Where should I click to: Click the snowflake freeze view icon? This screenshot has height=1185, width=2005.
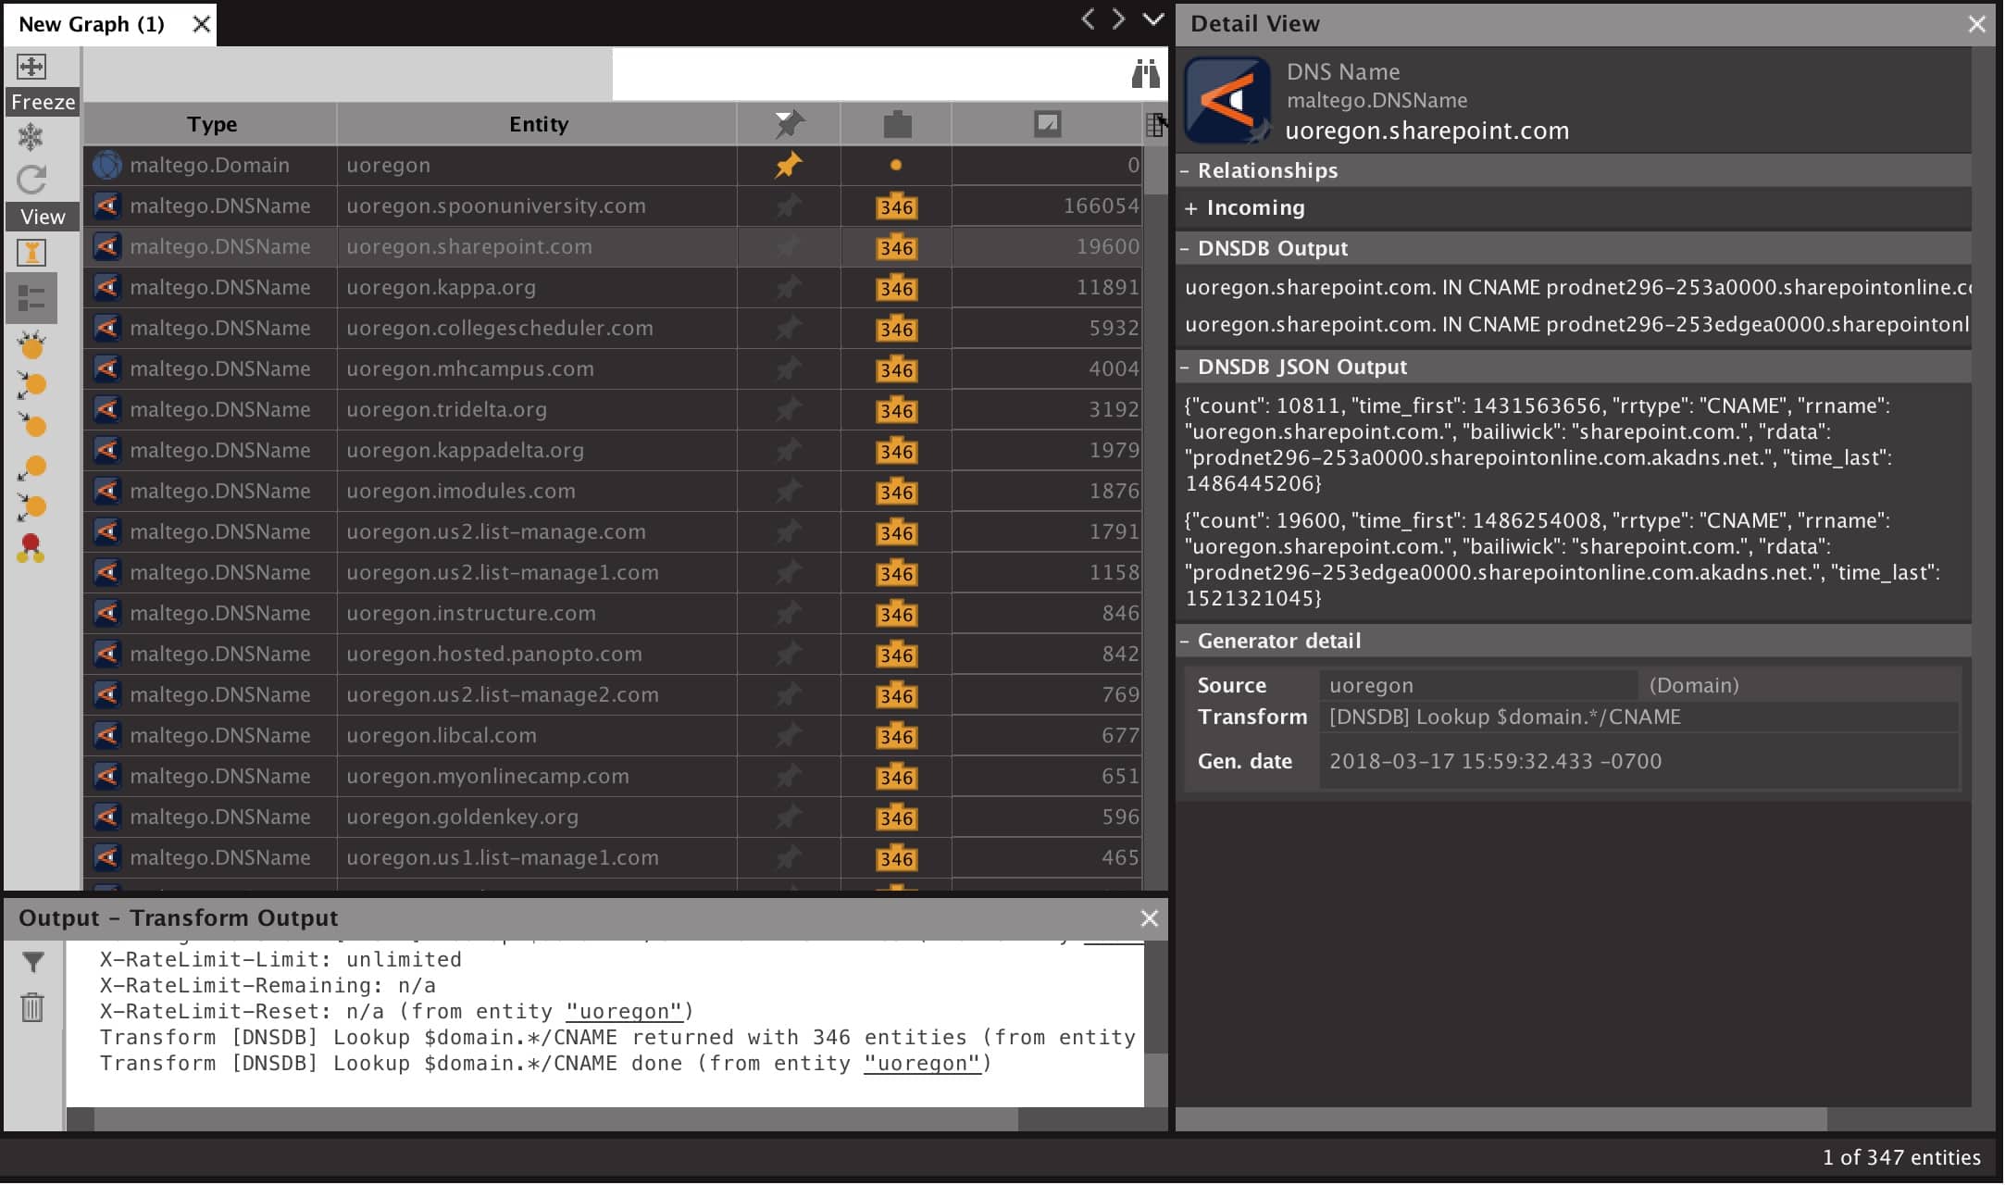click(x=31, y=138)
